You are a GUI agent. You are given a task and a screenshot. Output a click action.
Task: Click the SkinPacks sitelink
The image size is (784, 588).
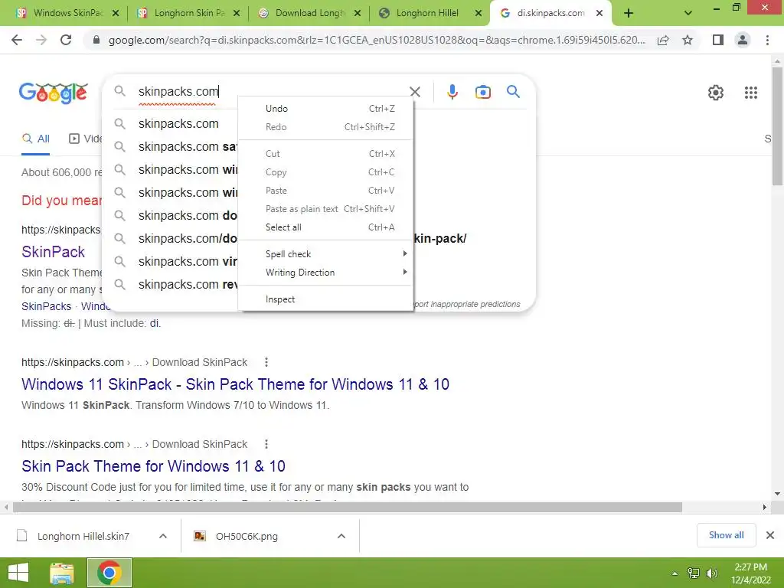click(46, 306)
